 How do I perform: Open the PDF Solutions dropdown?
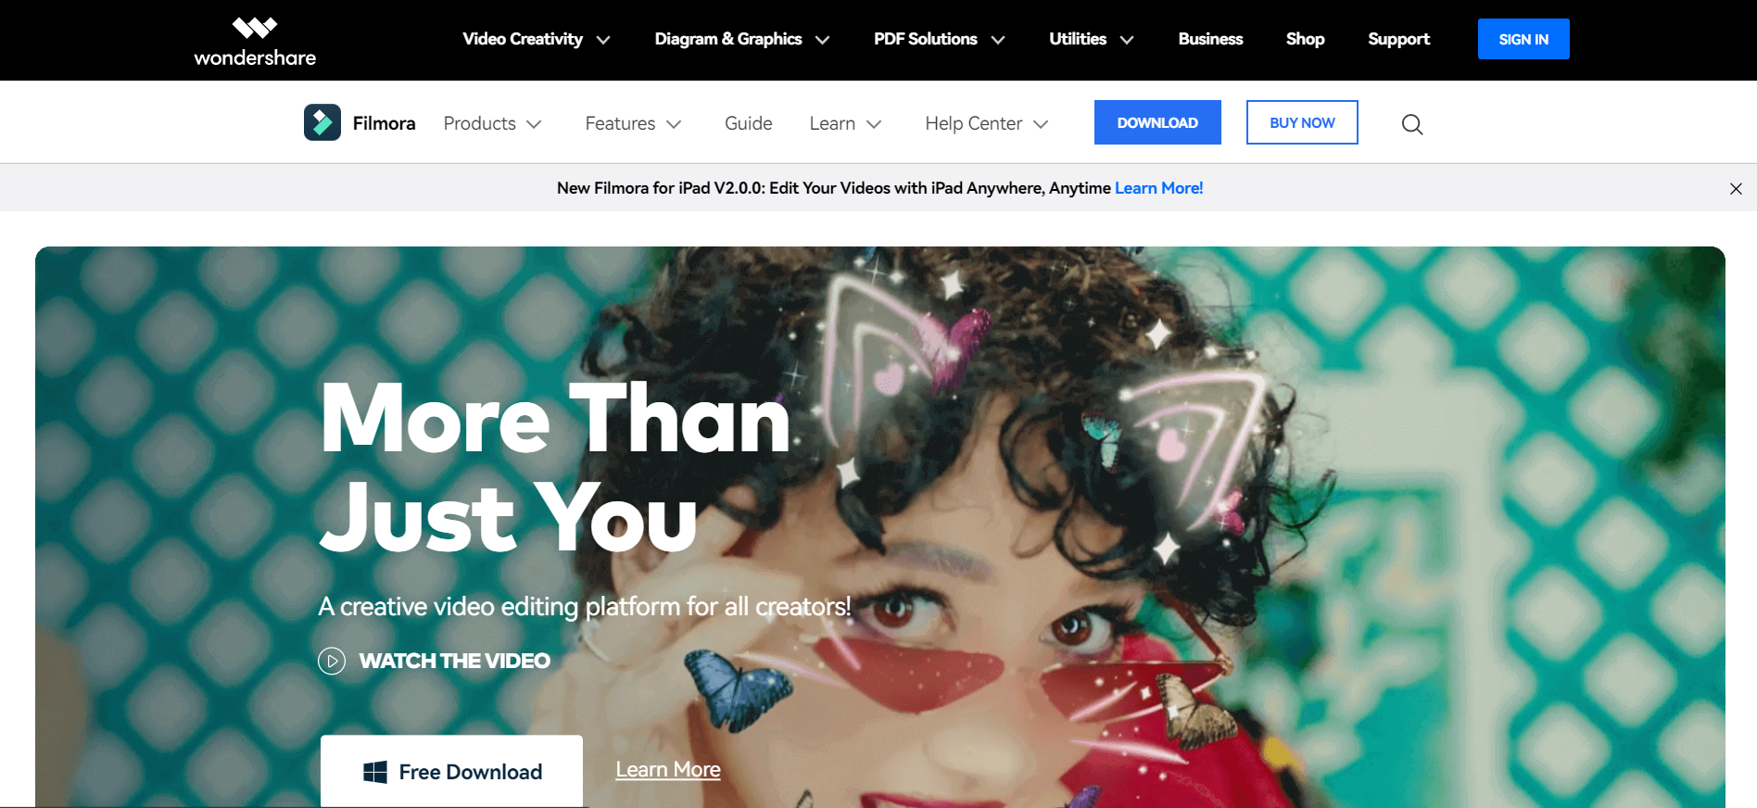pyautogui.click(x=940, y=39)
